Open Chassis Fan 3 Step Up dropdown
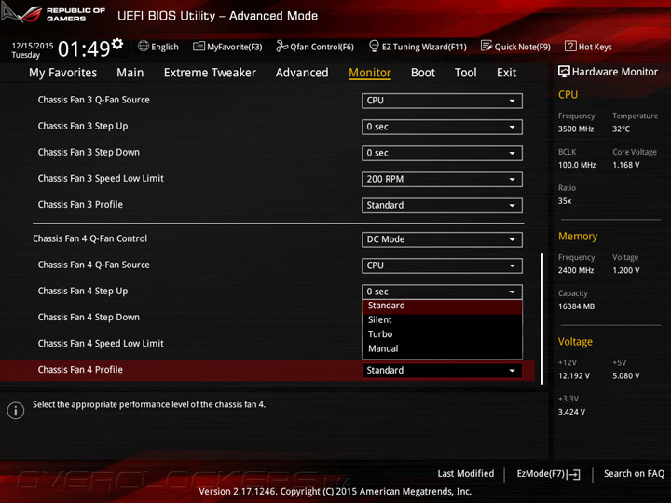This screenshot has width=671, height=503. [x=442, y=127]
